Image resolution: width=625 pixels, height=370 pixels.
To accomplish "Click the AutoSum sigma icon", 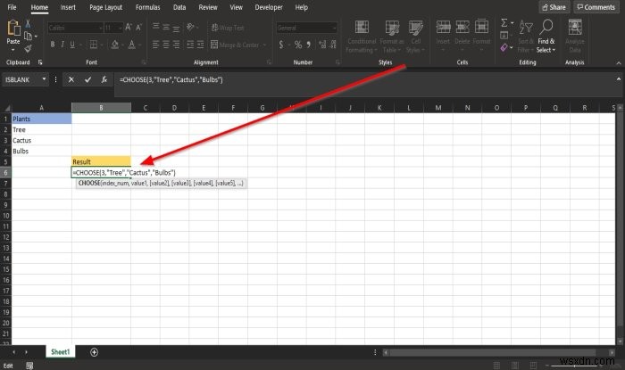I will tap(504, 22).
